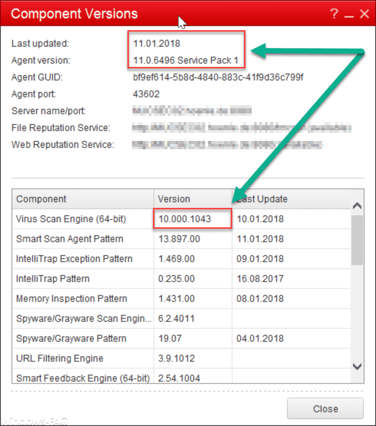Click version value 2.54.1004
The height and width of the screenshot is (426, 376).
pyautogui.click(x=179, y=378)
